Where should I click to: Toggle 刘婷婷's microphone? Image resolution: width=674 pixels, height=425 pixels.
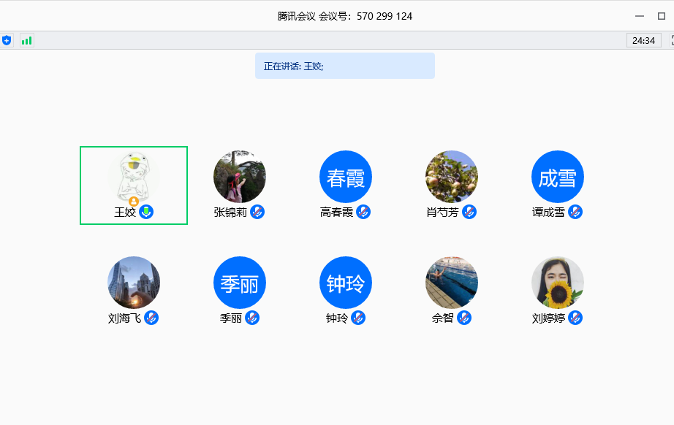pos(575,318)
